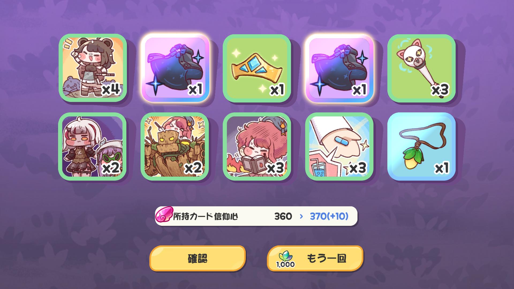This screenshot has height=289, width=514.
Task: Select the cat-head wand item x3
Action: [x=421, y=68]
